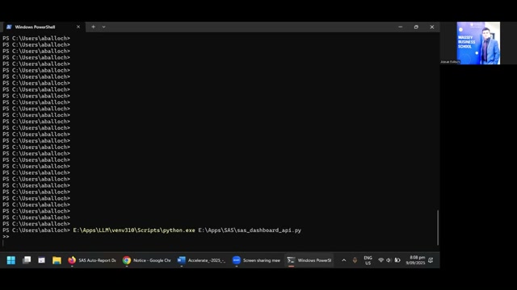This screenshot has width=517, height=290.
Task: Close the PowerShell window
Action: coord(432,27)
